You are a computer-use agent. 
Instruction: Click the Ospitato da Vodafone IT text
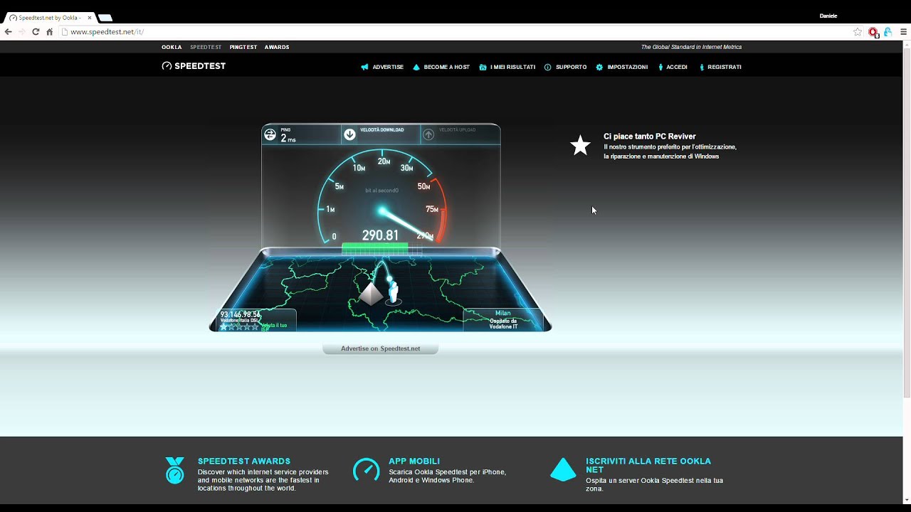click(x=503, y=324)
